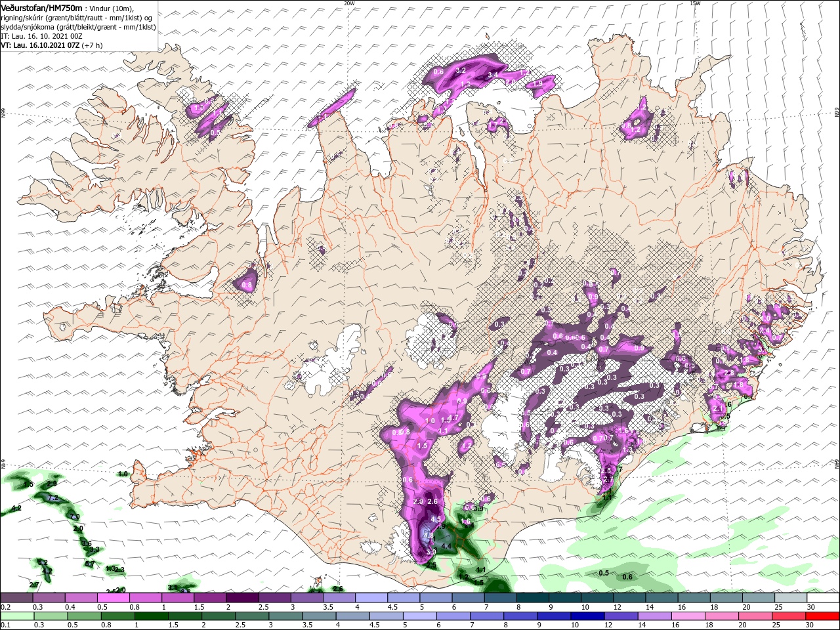This screenshot has width=840, height=630.
Task: Click top-row swatch between 0.5 and 0.8
Action: coord(113,598)
